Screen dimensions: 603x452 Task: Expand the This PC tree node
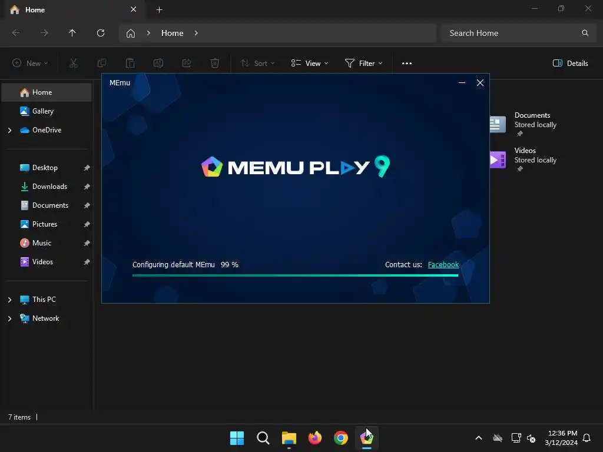pos(9,300)
